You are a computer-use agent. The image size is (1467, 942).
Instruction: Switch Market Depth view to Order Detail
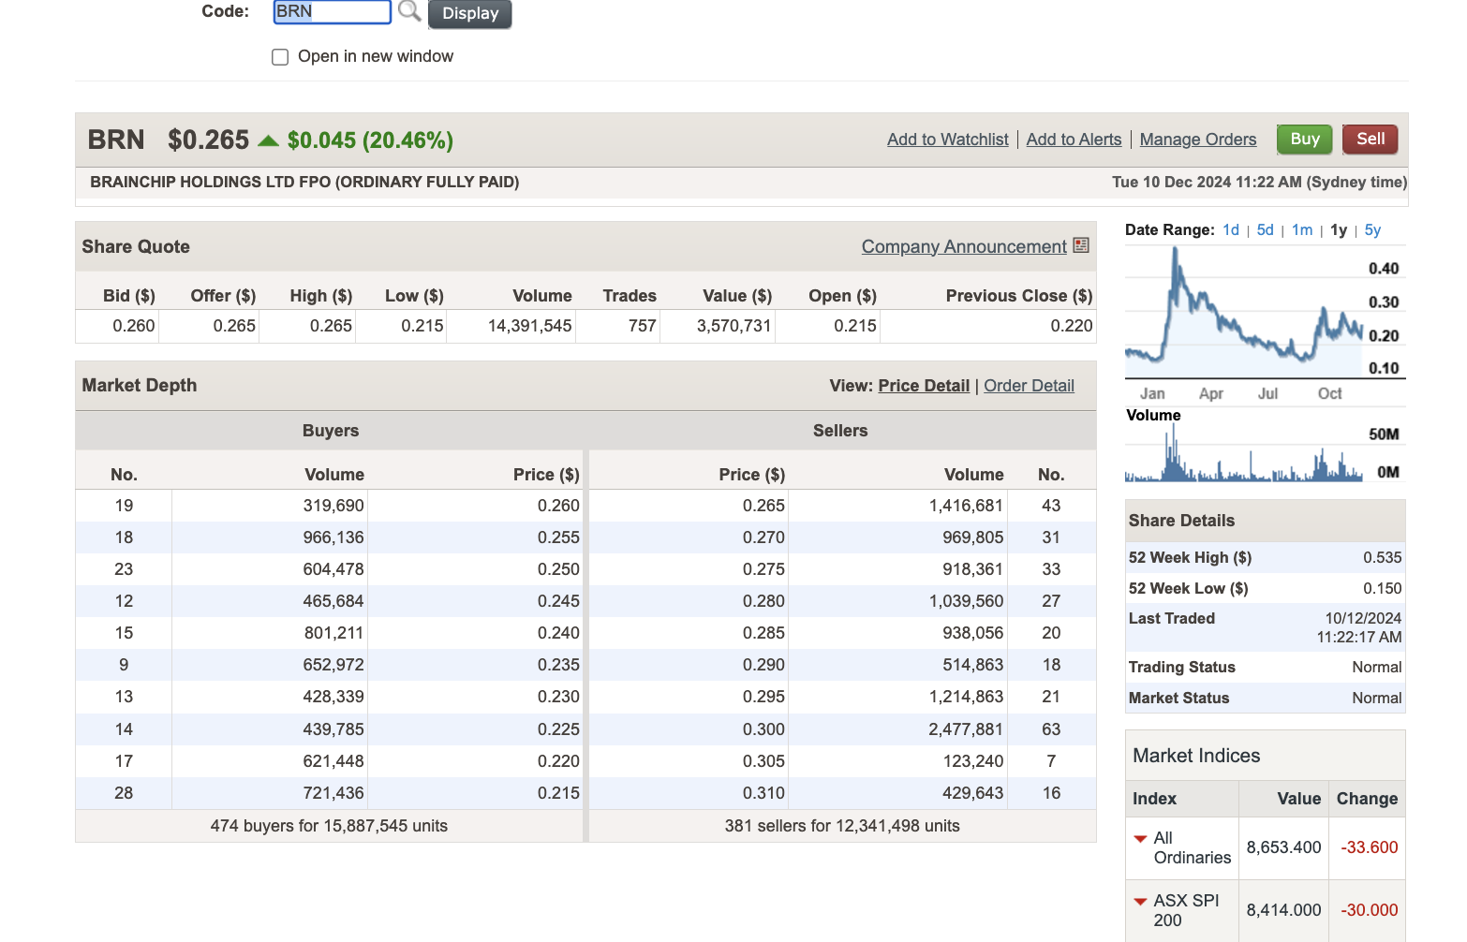click(1029, 386)
